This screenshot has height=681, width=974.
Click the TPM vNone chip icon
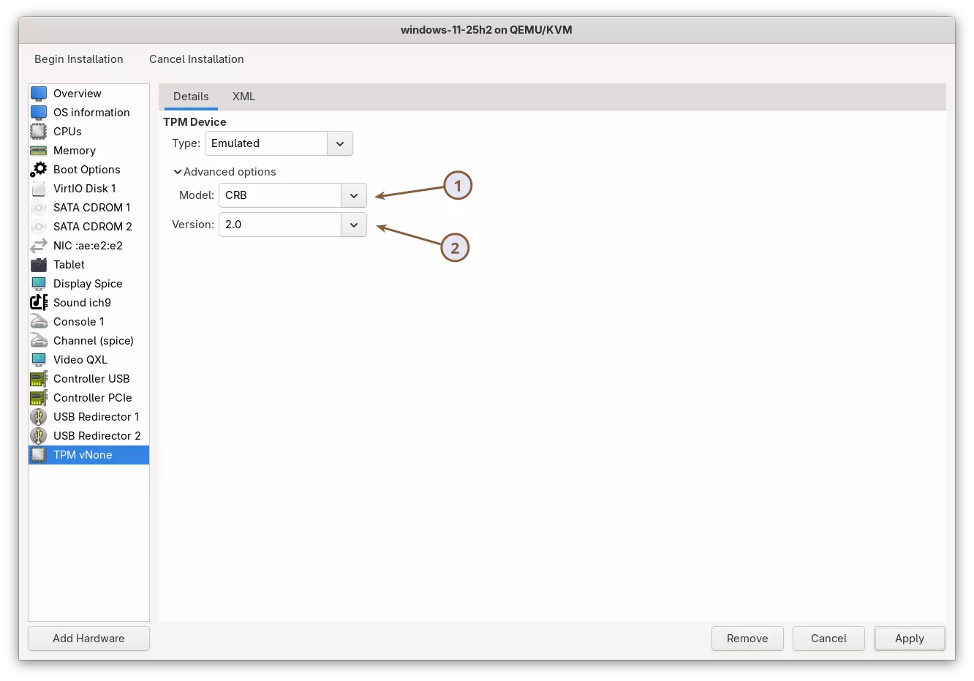tap(39, 455)
